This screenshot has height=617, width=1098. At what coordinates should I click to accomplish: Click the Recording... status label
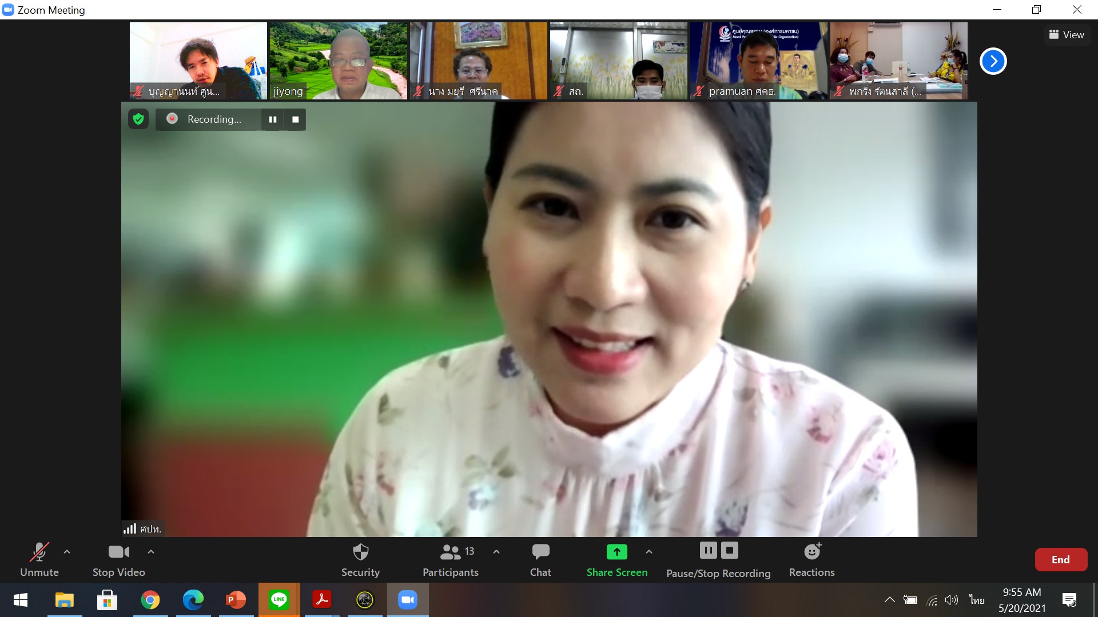point(214,119)
